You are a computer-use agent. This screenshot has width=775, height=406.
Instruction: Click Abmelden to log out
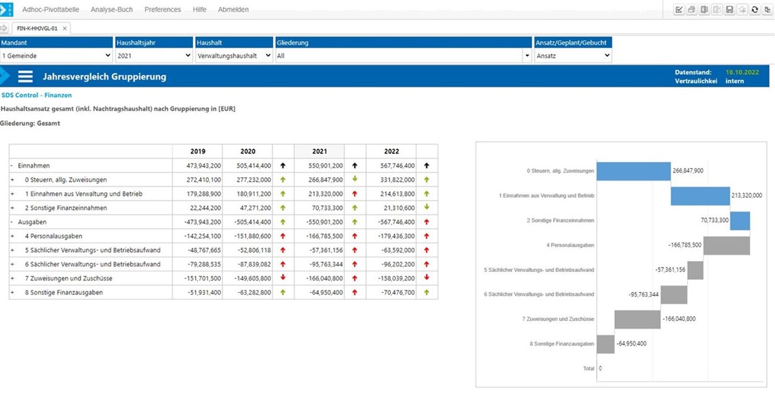pos(234,10)
